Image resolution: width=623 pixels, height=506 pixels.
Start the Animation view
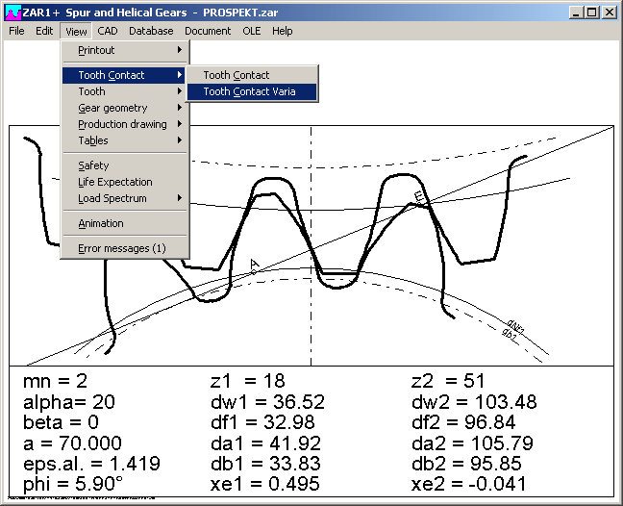point(100,223)
